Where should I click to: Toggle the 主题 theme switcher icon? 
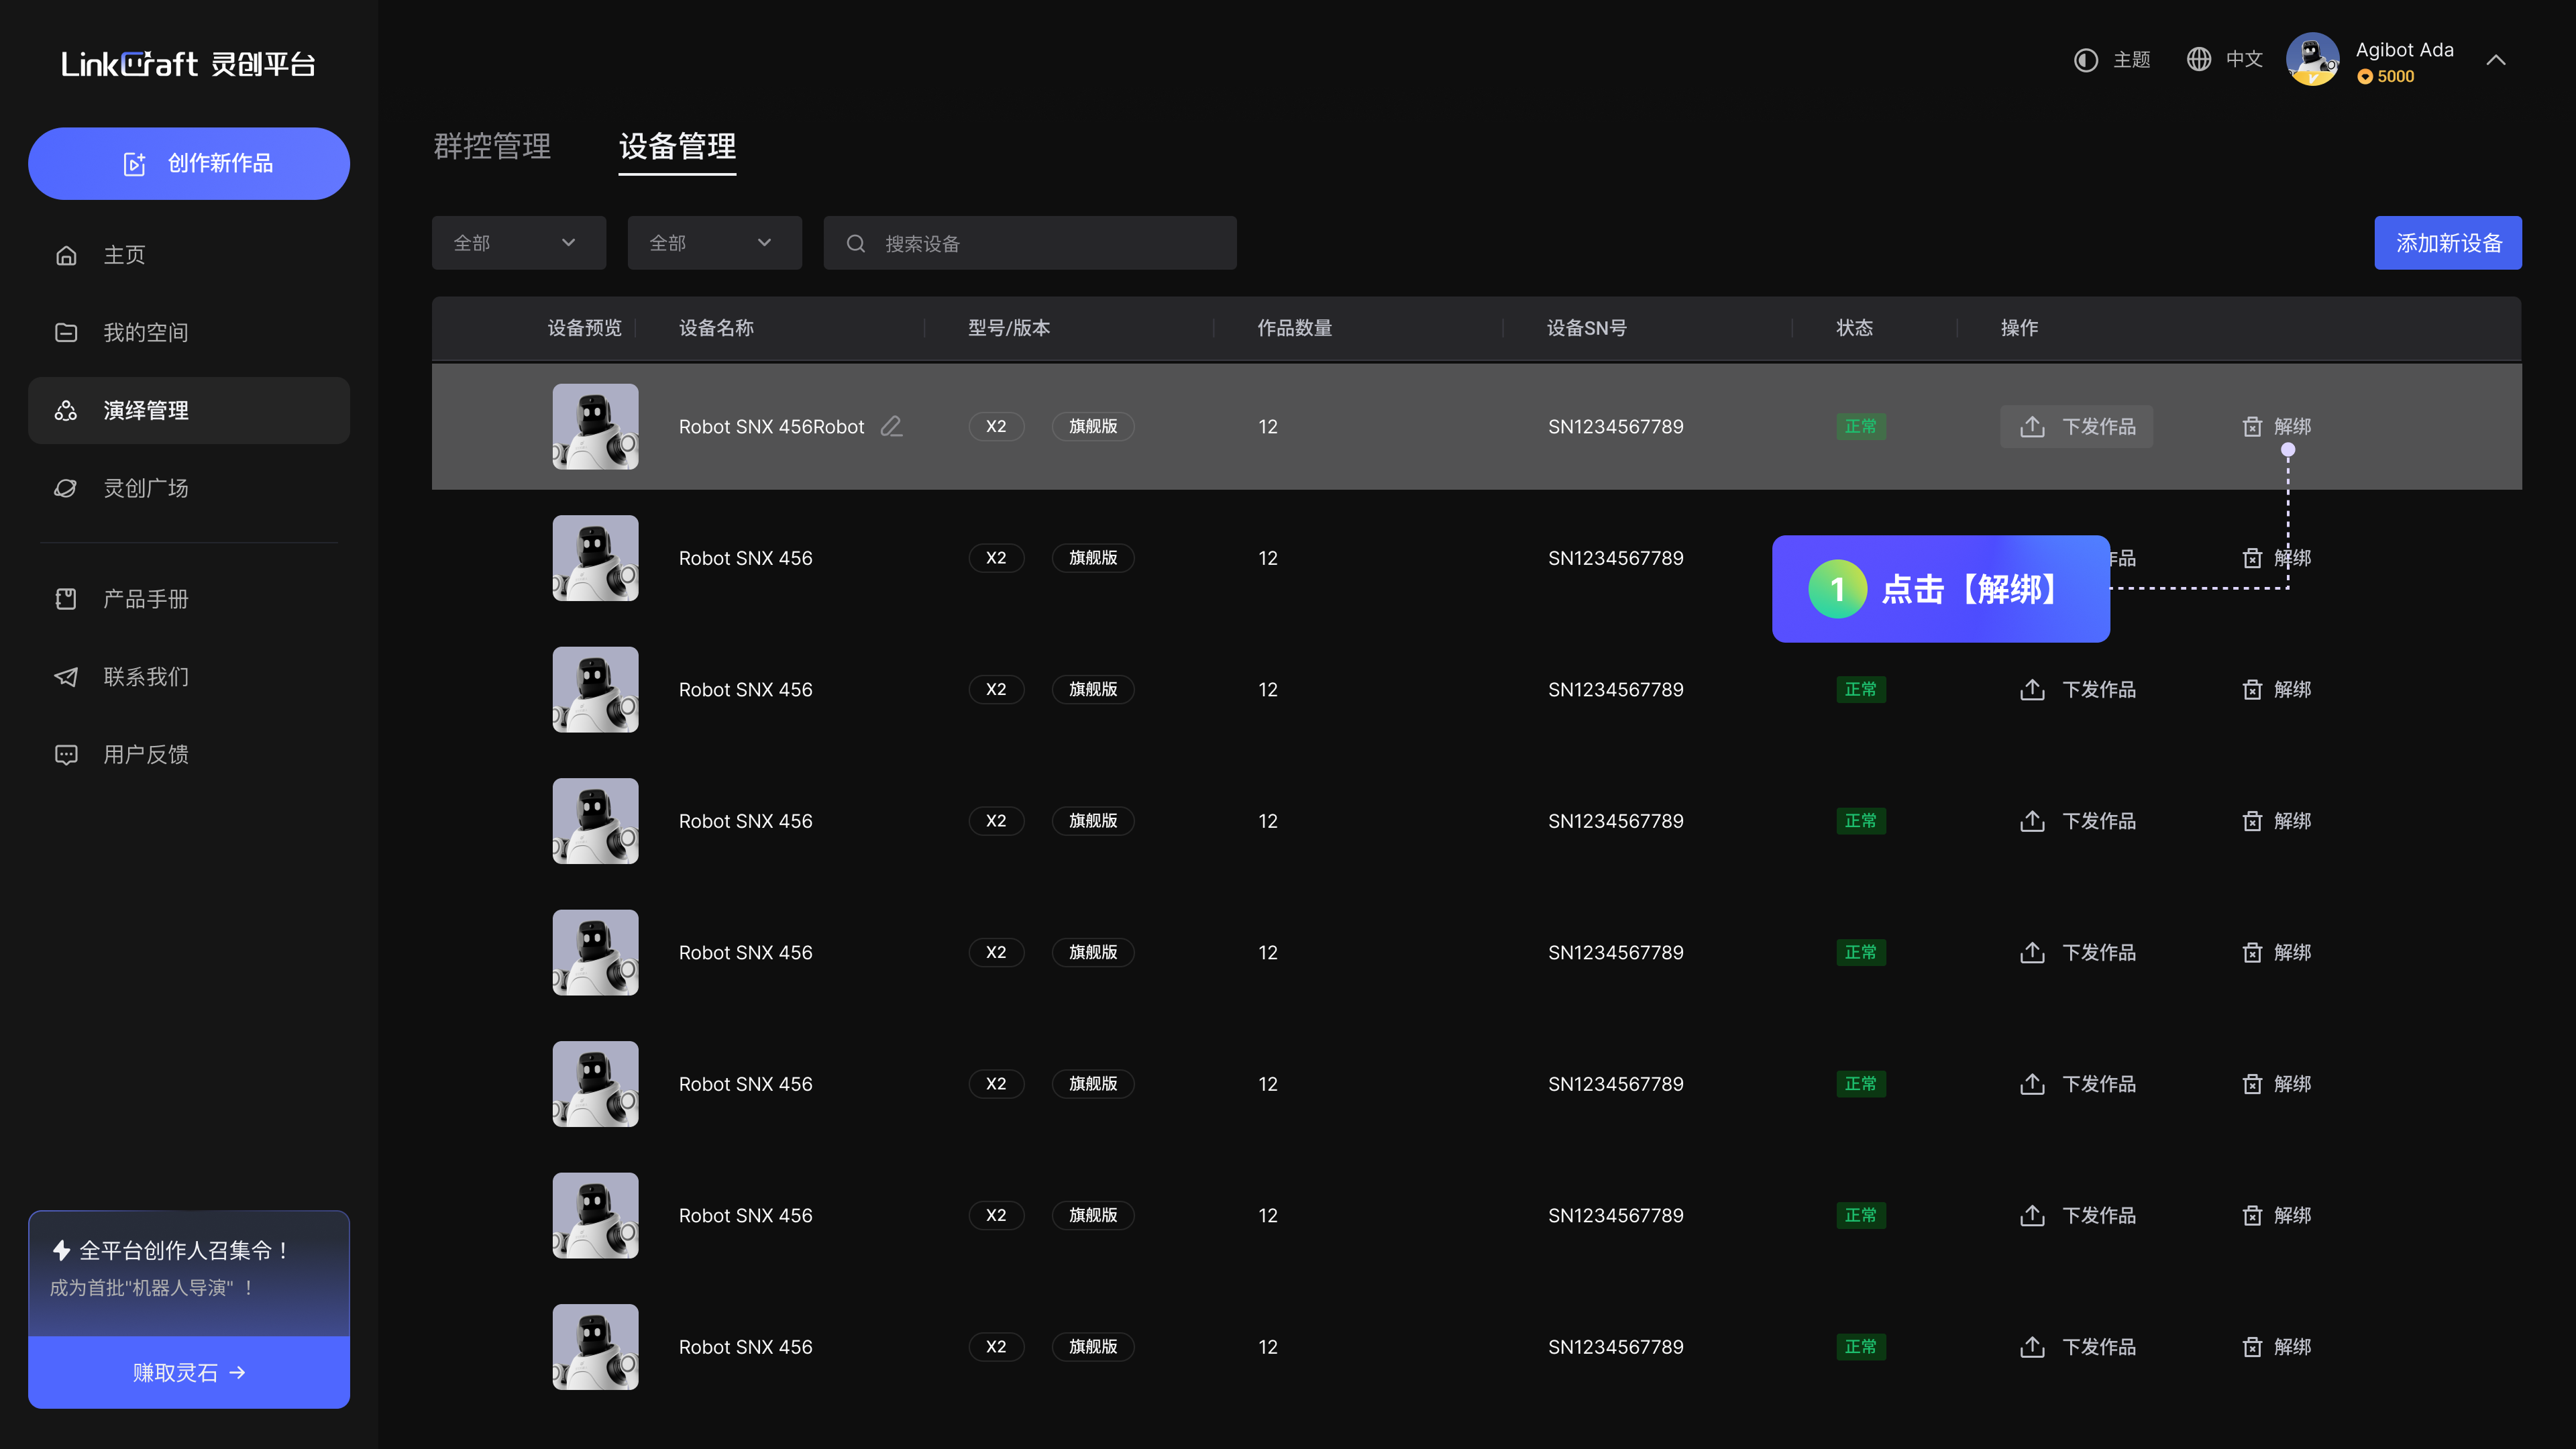tap(2086, 60)
